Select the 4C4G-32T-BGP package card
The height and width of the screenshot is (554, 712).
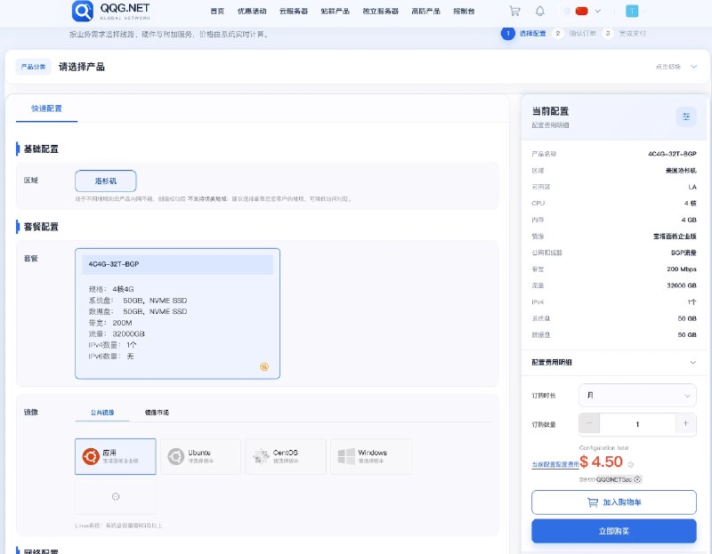(x=177, y=314)
